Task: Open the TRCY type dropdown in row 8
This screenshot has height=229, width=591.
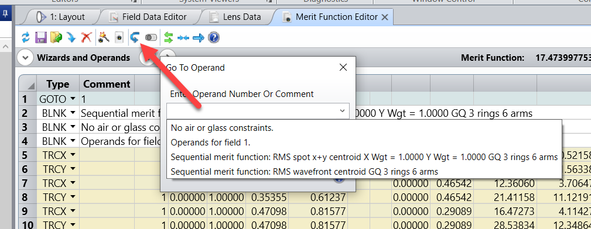Action: pos(73,197)
